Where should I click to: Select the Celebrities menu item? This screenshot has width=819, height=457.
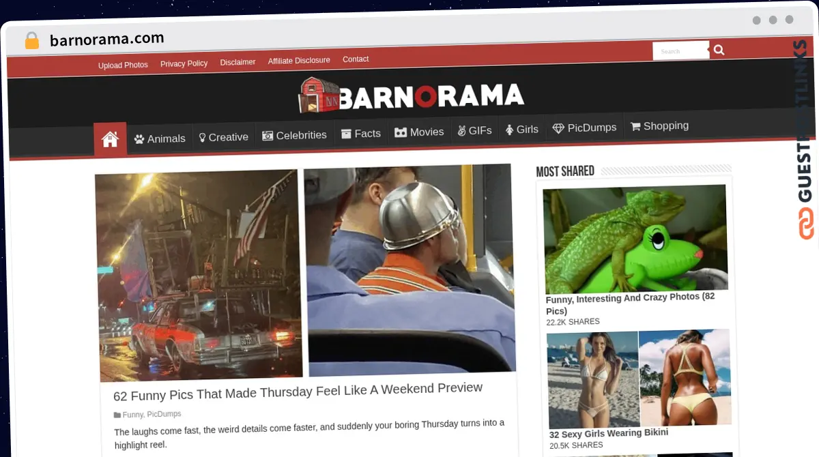pyautogui.click(x=294, y=135)
